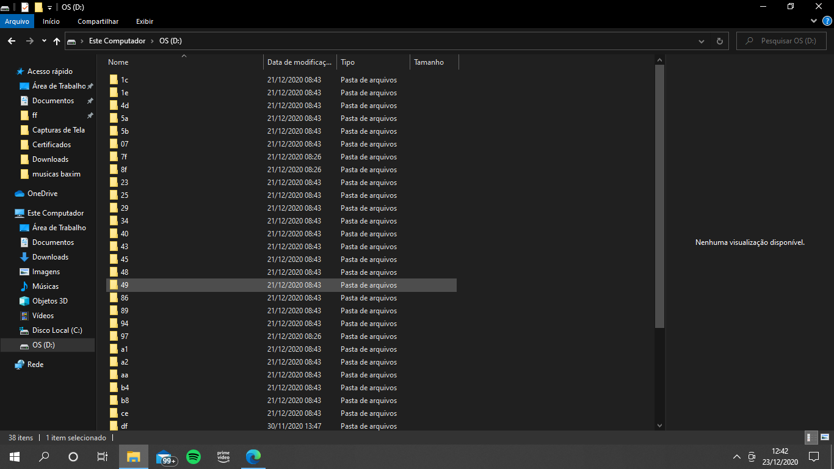Select the folder icon of aa
This screenshot has width=834, height=469.
click(114, 374)
